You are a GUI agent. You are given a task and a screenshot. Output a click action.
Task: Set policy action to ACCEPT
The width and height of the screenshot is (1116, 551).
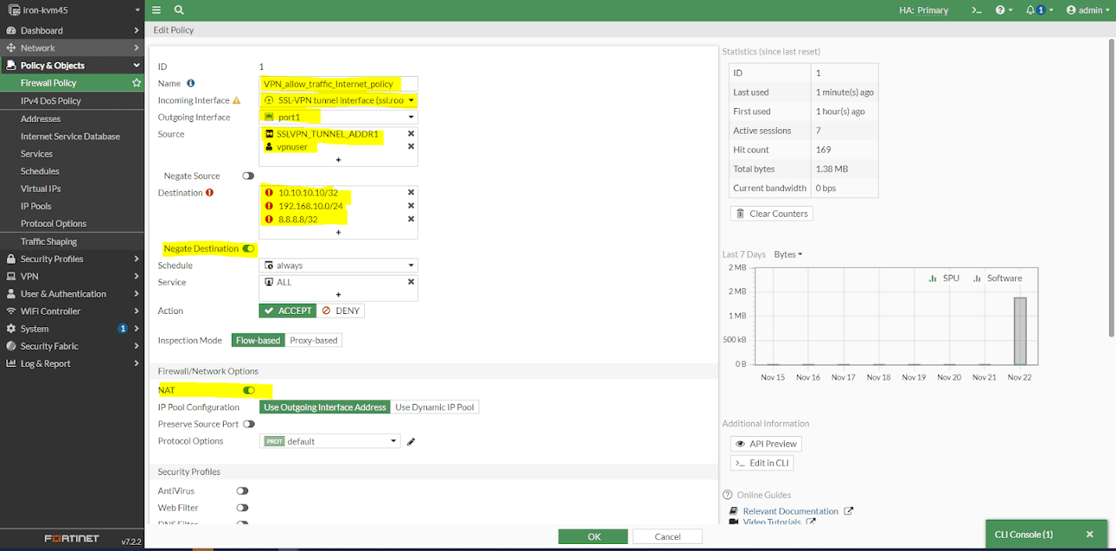pyautogui.click(x=287, y=311)
